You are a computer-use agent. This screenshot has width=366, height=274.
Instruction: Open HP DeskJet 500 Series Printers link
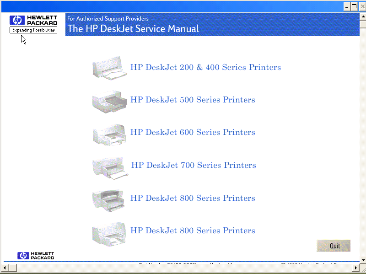pyautogui.click(x=193, y=100)
